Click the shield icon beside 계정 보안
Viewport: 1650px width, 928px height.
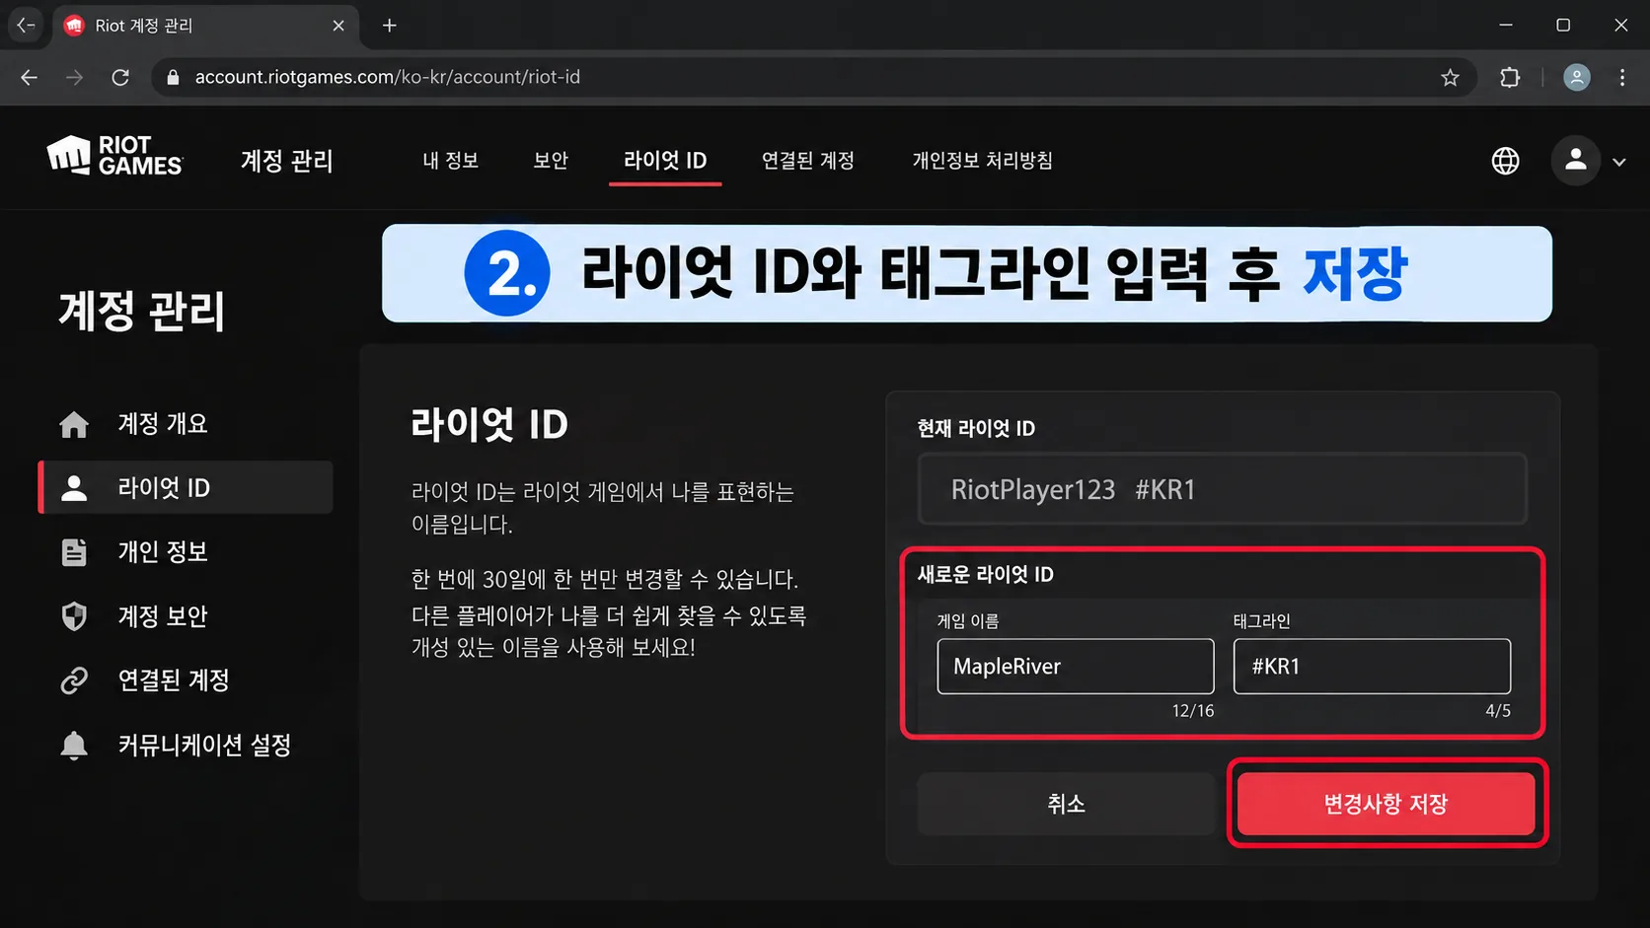(74, 616)
